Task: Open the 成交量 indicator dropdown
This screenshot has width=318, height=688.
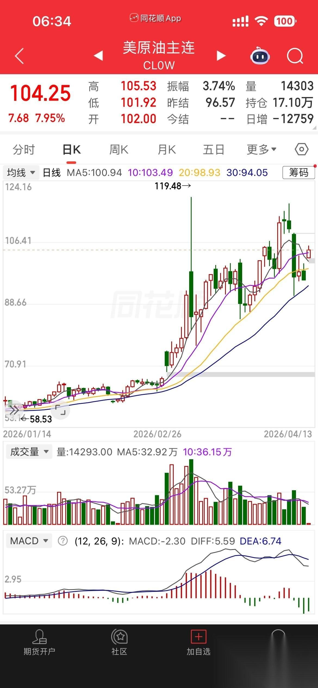Action: click(29, 452)
